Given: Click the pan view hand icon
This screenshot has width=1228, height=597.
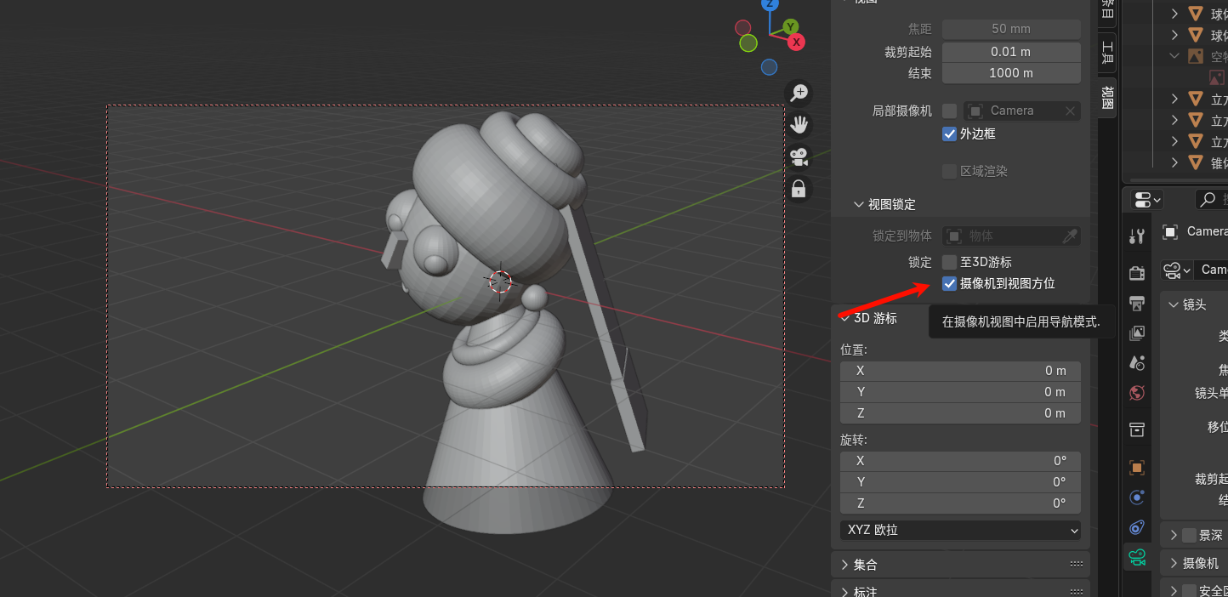Looking at the screenshot, I should [799, 125].
